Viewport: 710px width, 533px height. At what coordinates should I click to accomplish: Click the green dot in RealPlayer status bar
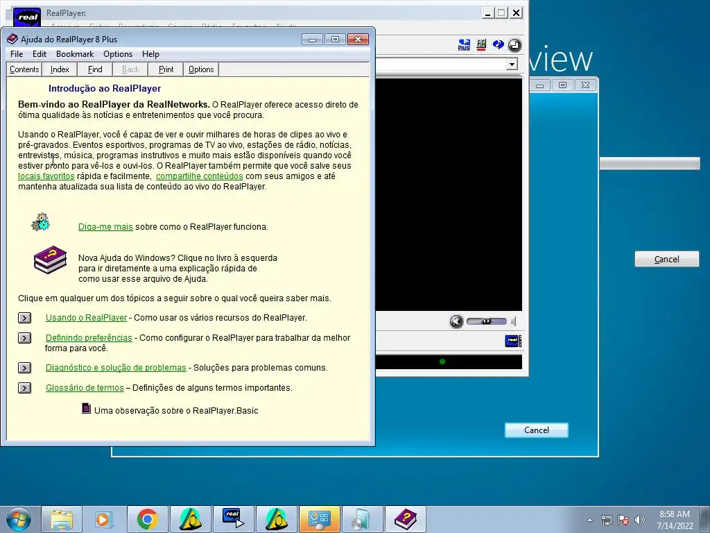[442, 362]
